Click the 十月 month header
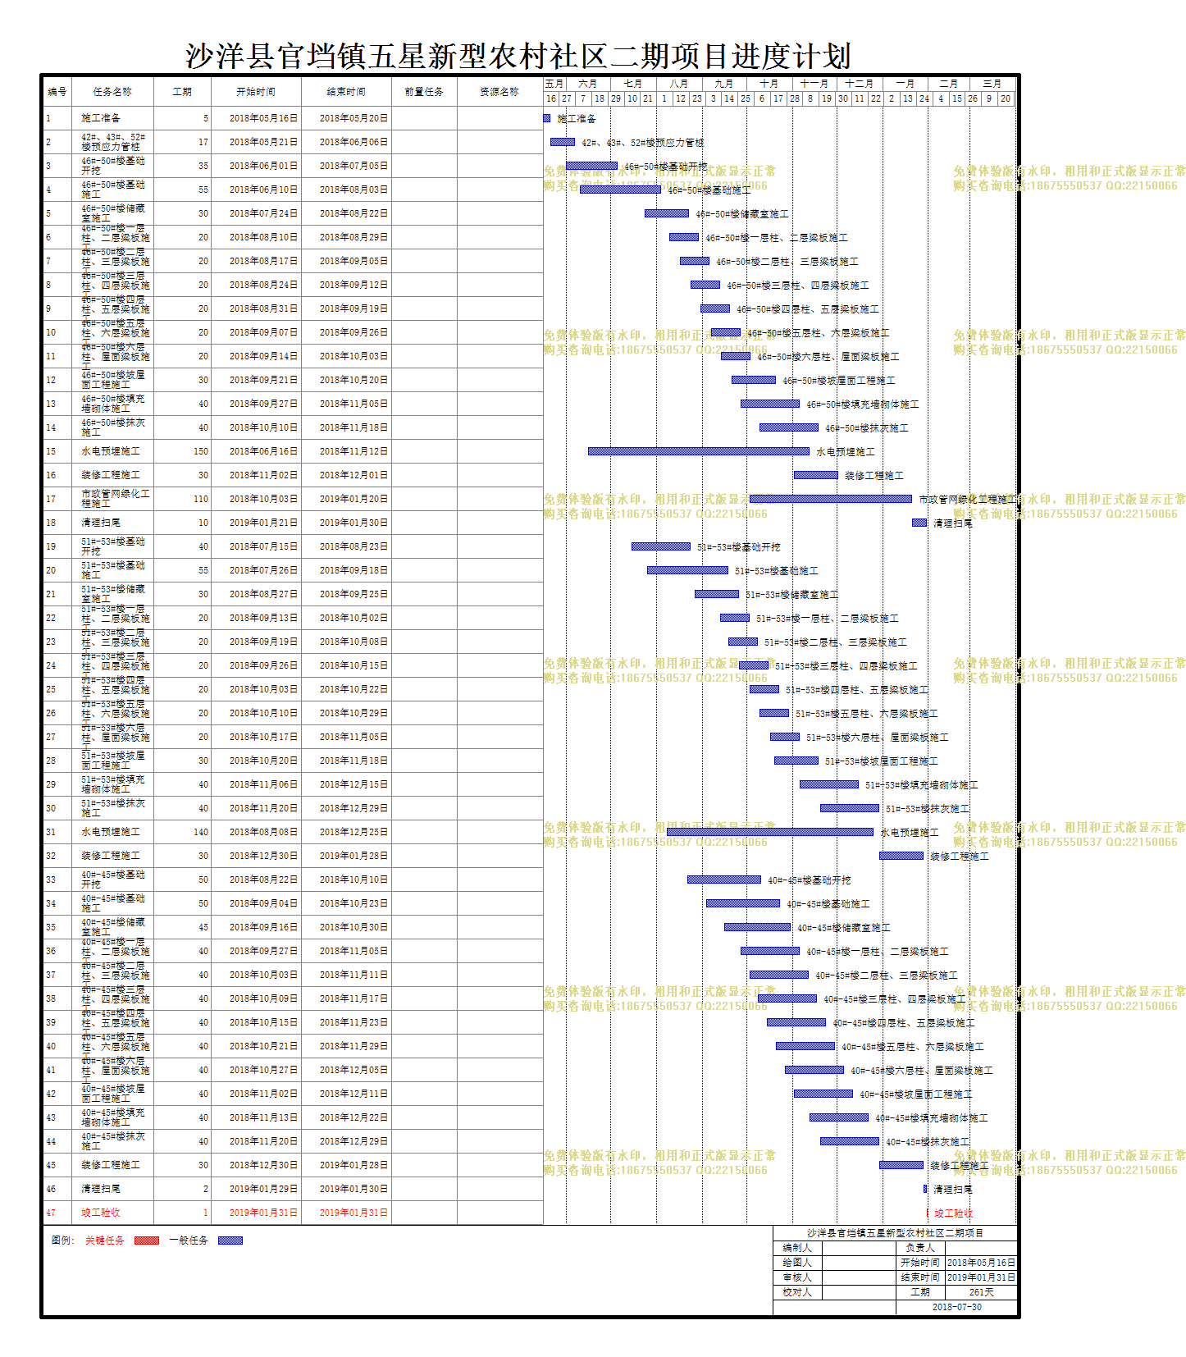The image size is (1186, 1357). (769, 84)
